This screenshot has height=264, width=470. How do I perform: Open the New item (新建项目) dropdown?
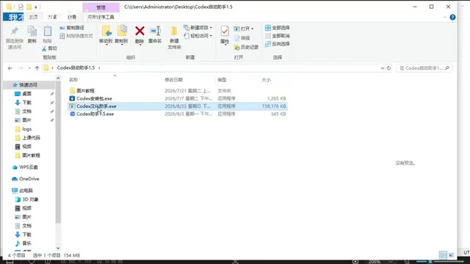click(198, 28)
